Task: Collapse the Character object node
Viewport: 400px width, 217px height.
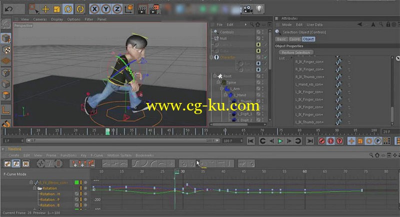Action: [x=211, y=57]
